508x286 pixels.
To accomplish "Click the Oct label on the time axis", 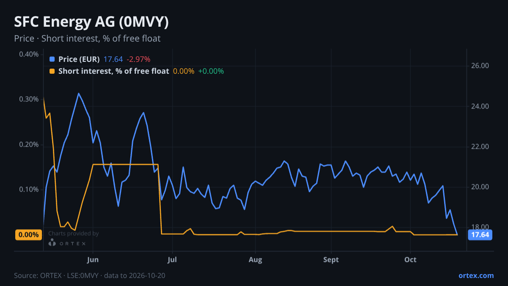I will click(410, 260).
